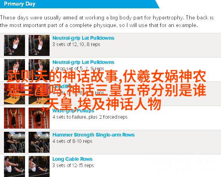The image size is (221, 177).
Task: View drop set Lat Pulldowns right thumbnail
Action: click(39, 69)
